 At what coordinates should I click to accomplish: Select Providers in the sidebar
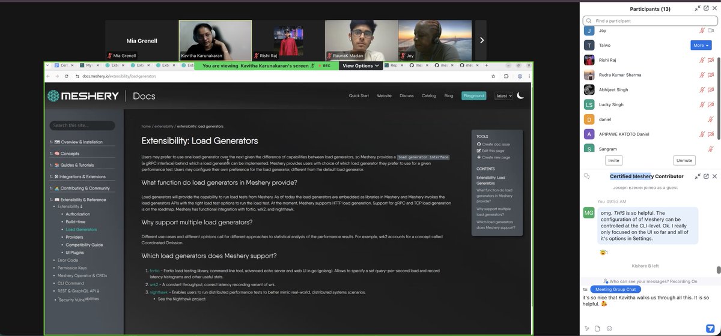(x=75, y=237)
